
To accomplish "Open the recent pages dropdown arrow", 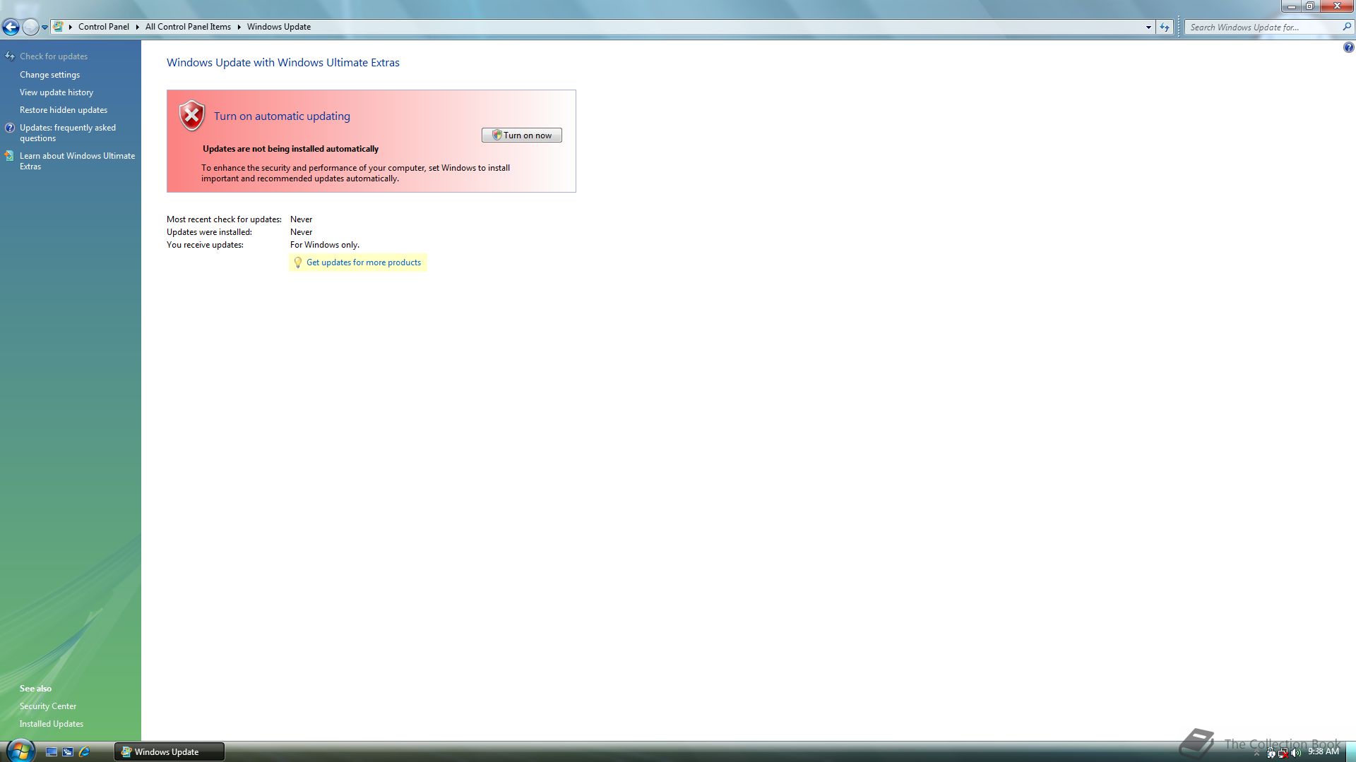I will pos(44,28).
